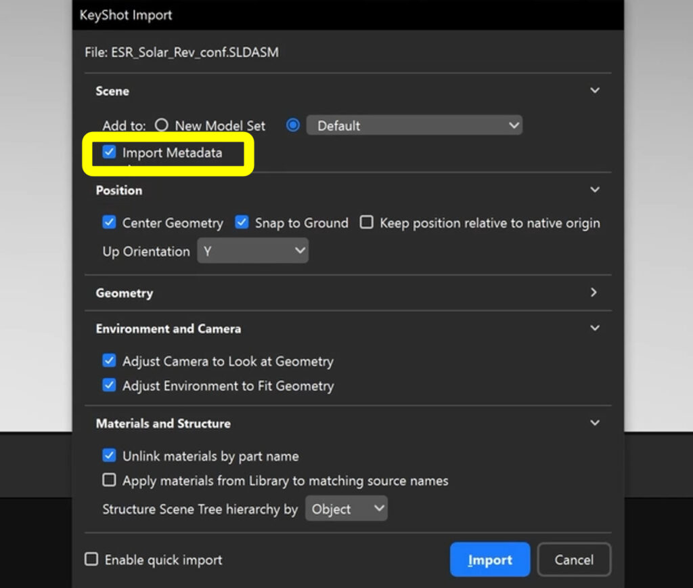Select the New Model Set radio button

click(x=161, y=125)
